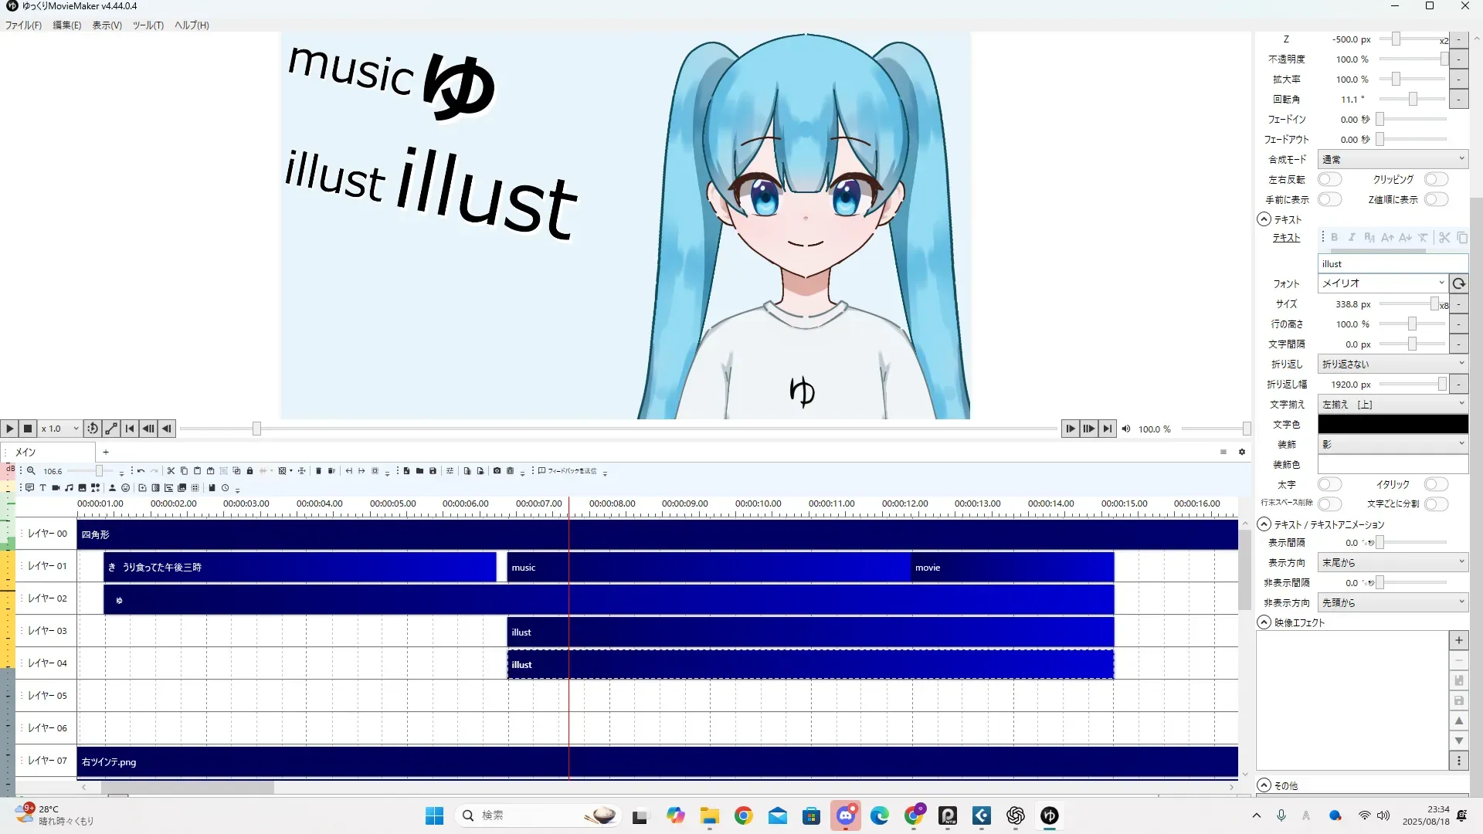Toggle 左右反転 switch
The image size is (1483, 834).
click(1329, 179)
